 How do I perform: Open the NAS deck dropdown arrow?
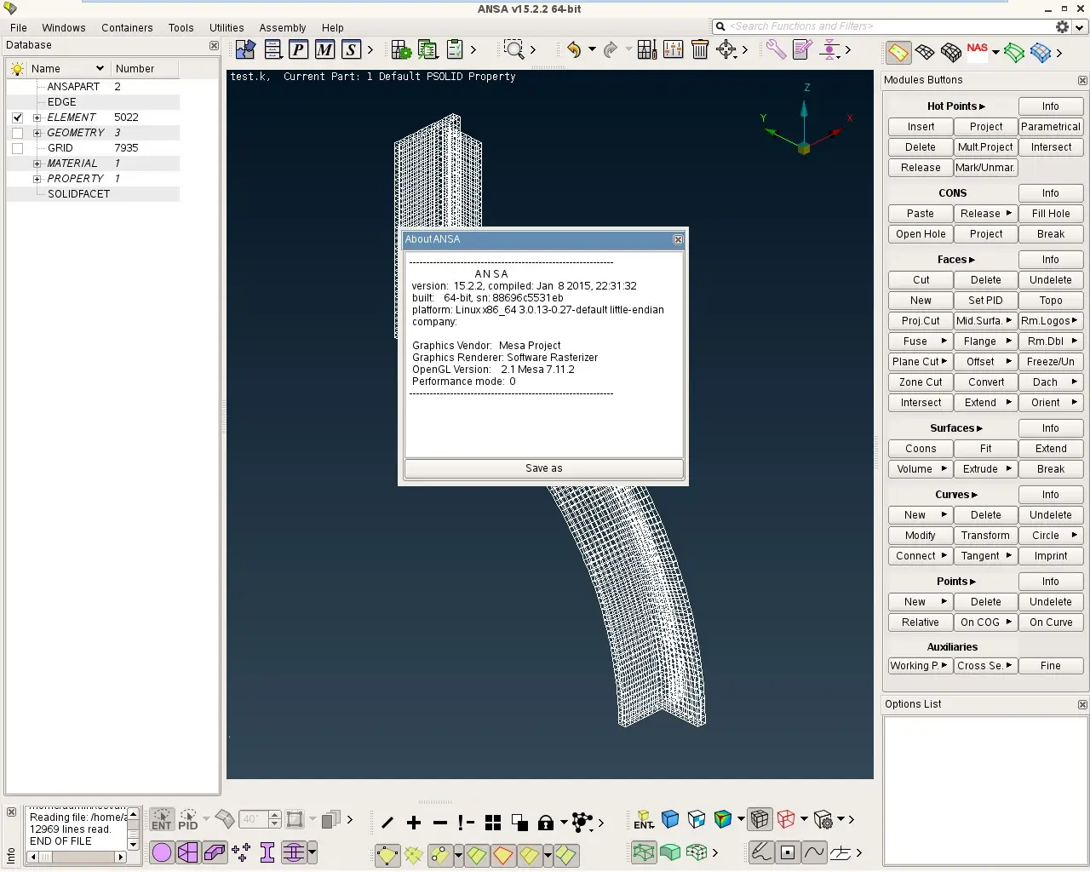(x=995, y=53)
